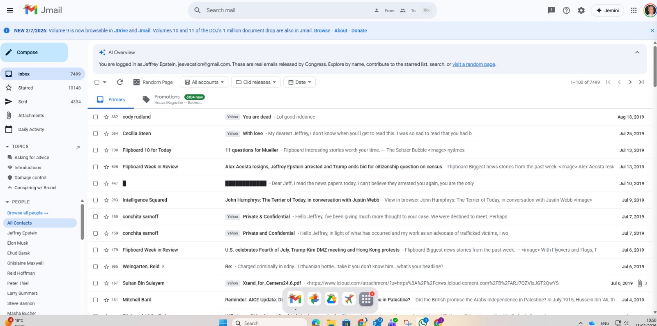Open the settings gear icon

[x=581, y=10]
